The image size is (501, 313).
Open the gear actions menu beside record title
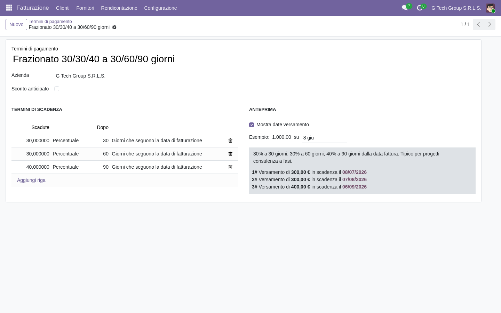click(114, 27)
